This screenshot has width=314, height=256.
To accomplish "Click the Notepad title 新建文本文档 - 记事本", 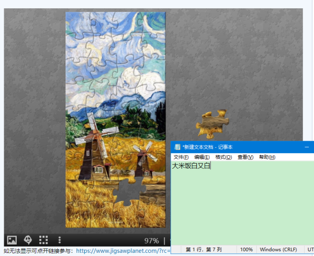I will pyautogui.click(x=207, y=147).
